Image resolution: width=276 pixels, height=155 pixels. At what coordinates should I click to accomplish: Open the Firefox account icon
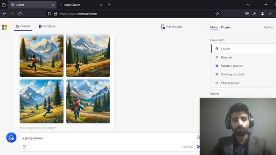(x=263, y=14)
